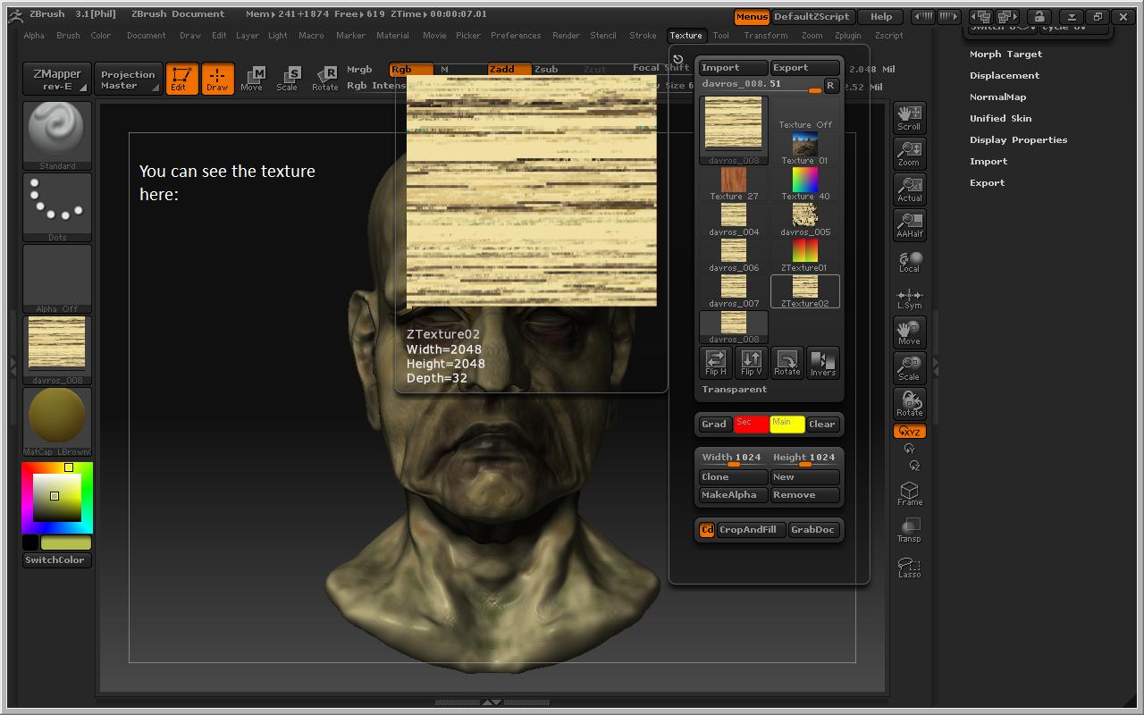Click the GrabDoc button

tap(813, 530)
